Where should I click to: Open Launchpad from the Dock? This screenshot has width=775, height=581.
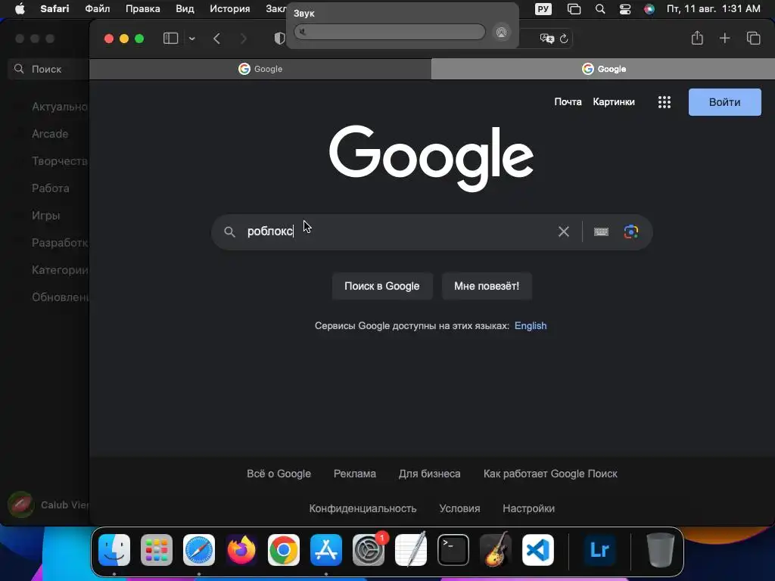click(x=157, y=550)
